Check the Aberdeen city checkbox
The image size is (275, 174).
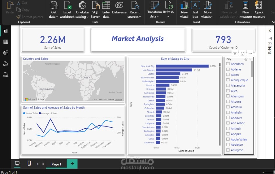point(228,64)
